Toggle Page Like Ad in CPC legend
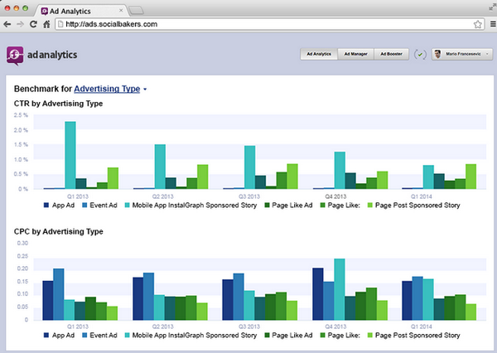This screenshot has width=497, height=353. (x=288, y=336)
